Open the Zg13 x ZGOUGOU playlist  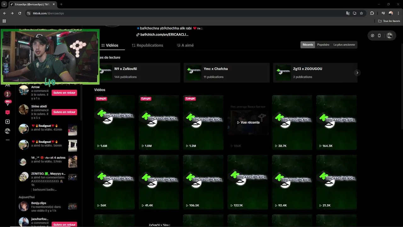pos(315,73)
